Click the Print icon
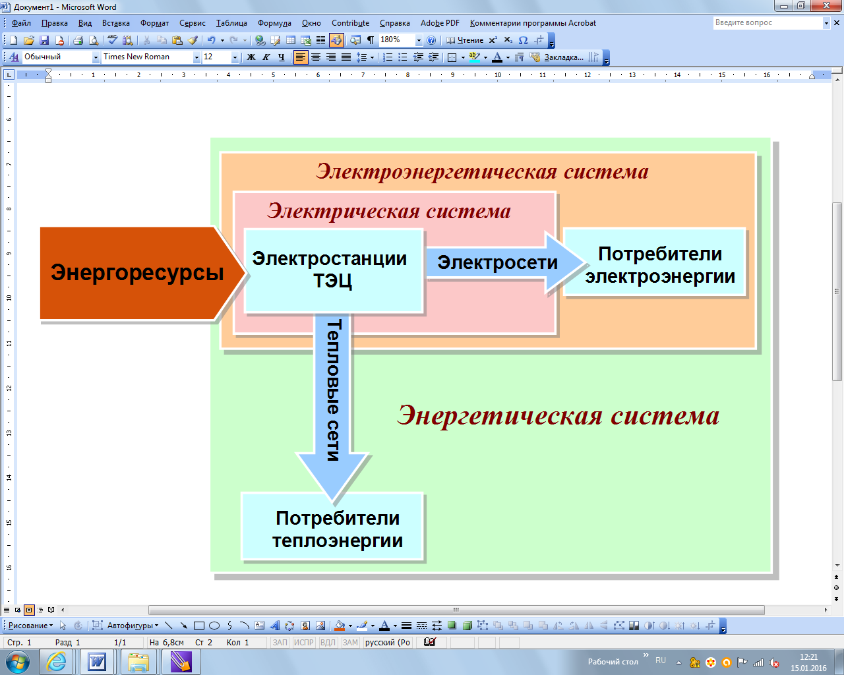The width and height of the screenshot is (844, 675). 78,40
